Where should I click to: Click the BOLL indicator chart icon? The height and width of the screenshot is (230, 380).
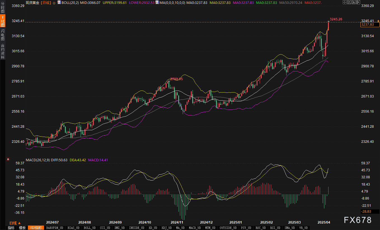pyautogui.click(x=59, y=3)
